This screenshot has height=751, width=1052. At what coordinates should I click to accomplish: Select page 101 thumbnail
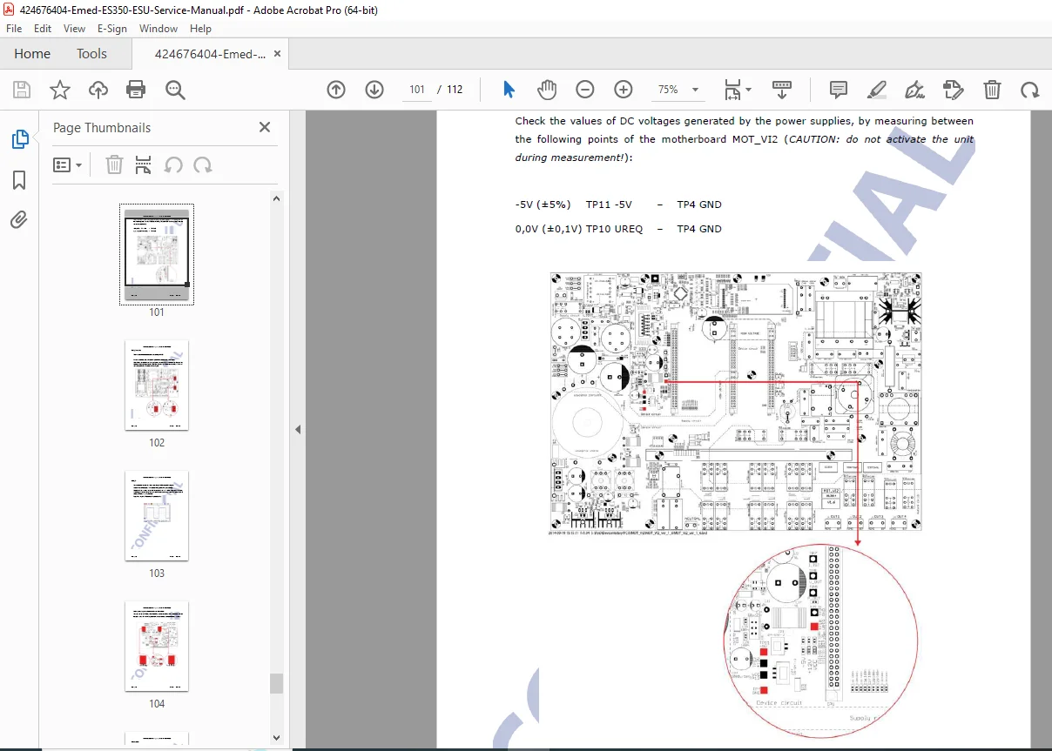(157, 253)
